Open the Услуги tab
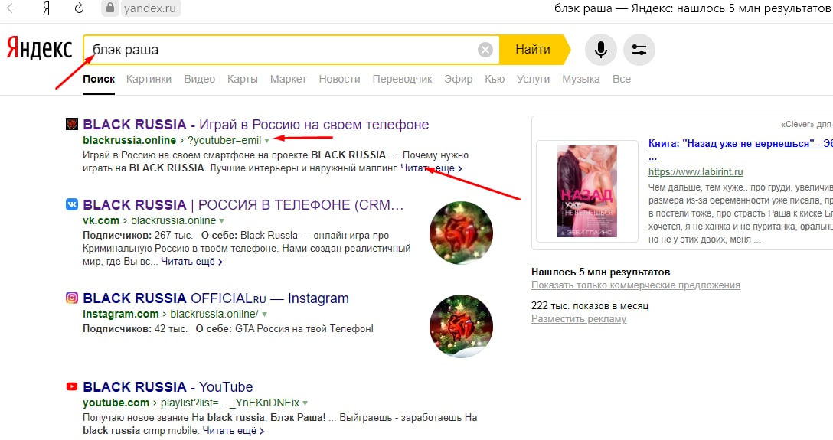 click(x=534, y=79)
